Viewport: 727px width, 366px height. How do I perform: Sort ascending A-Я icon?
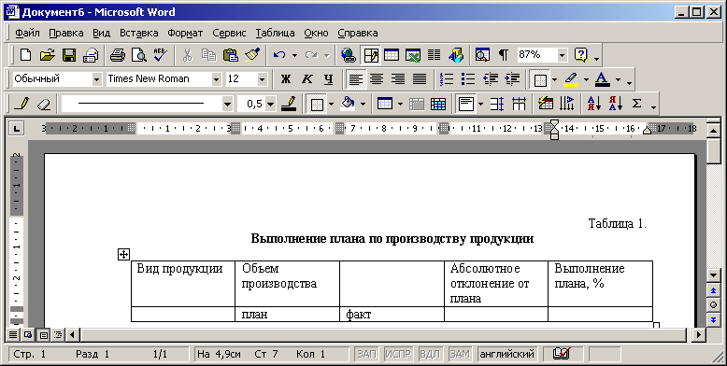(x=594, y=104)
